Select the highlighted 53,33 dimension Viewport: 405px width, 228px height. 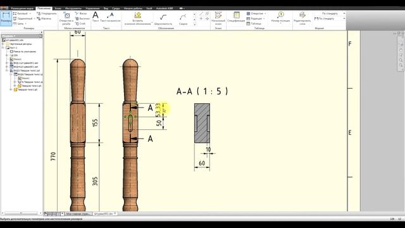158,110
